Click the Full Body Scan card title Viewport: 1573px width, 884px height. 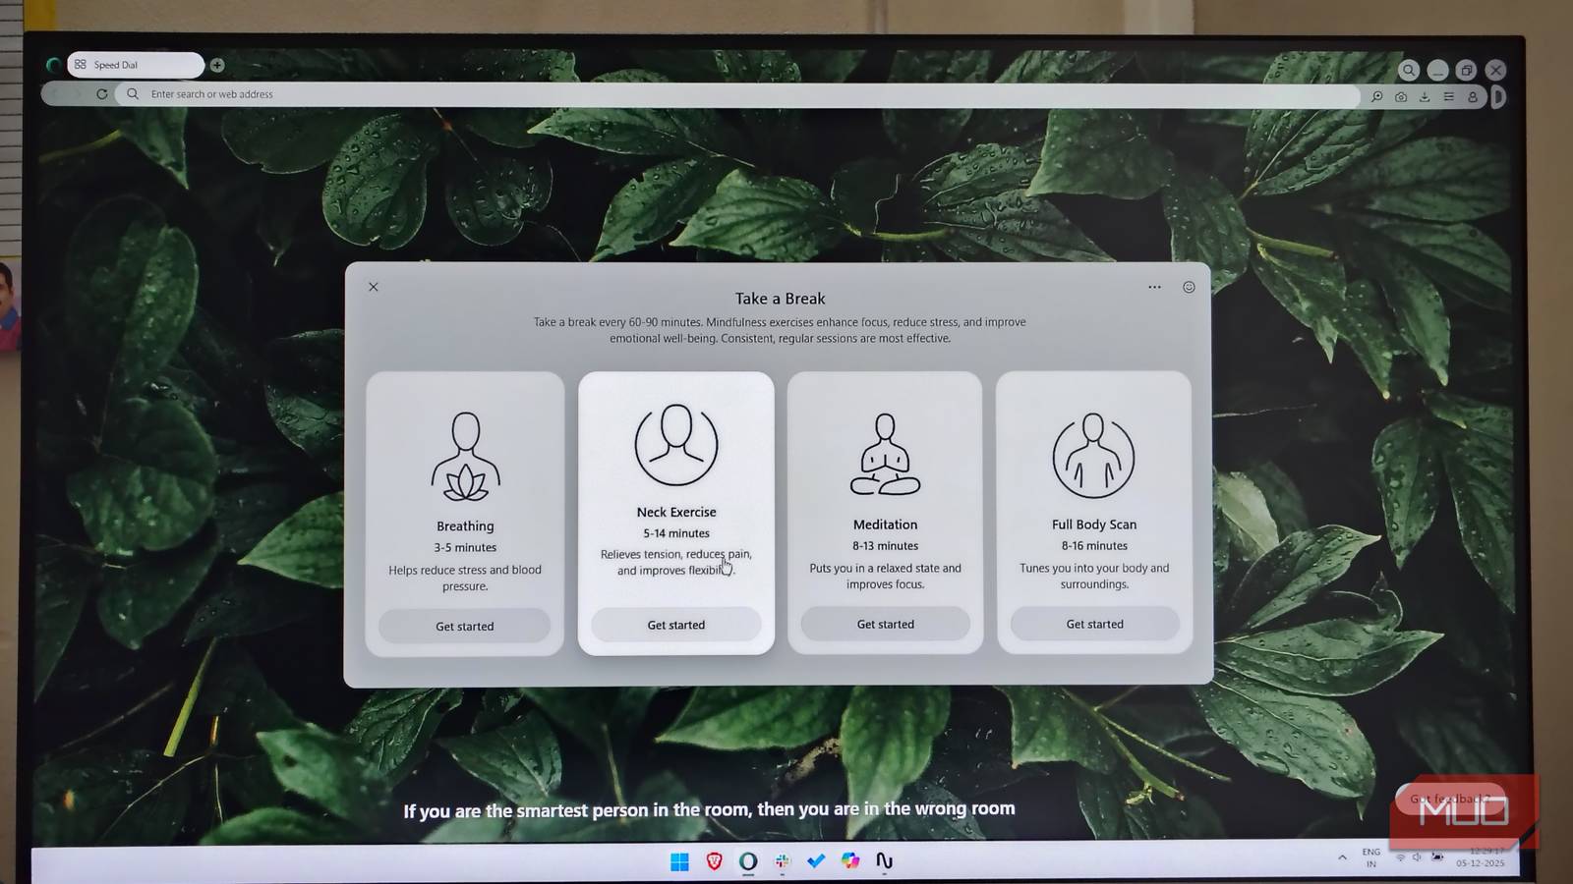tap(1094, 525)
